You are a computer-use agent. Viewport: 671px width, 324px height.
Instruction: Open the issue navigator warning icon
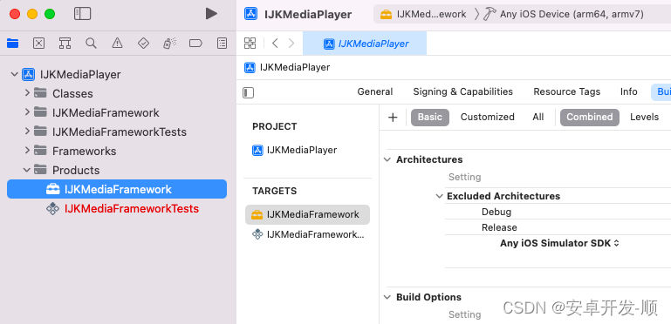117,44
